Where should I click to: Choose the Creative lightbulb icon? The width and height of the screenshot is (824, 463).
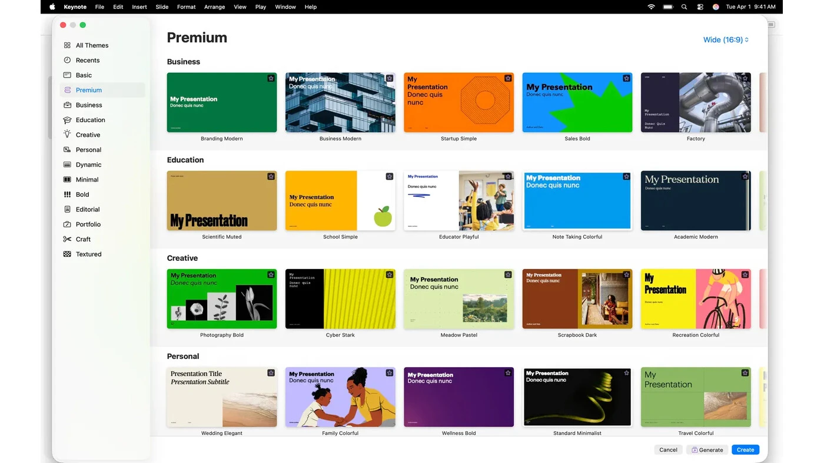(67, 135)
